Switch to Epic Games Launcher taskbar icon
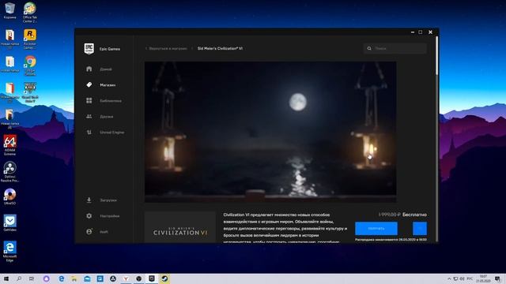 click(x=152, y=278)
